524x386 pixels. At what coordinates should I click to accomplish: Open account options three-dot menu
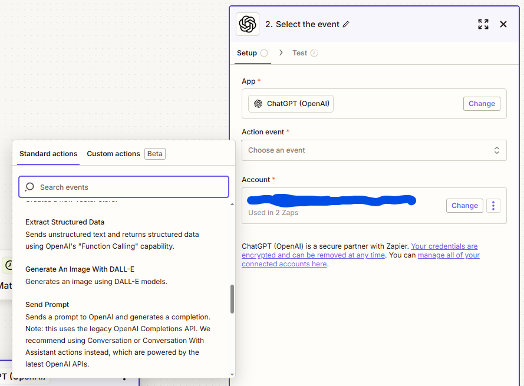[x=493, y=206]
